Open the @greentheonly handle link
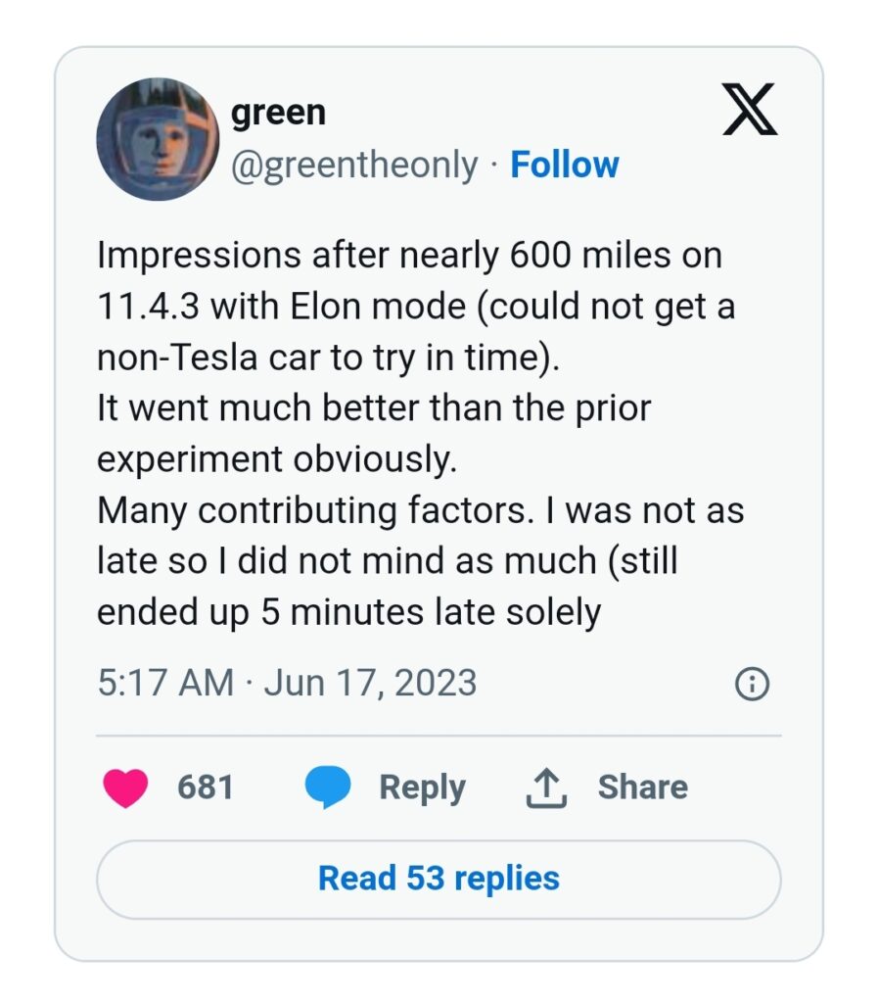This screenshot has height=1003, width=878. point(354,165)
